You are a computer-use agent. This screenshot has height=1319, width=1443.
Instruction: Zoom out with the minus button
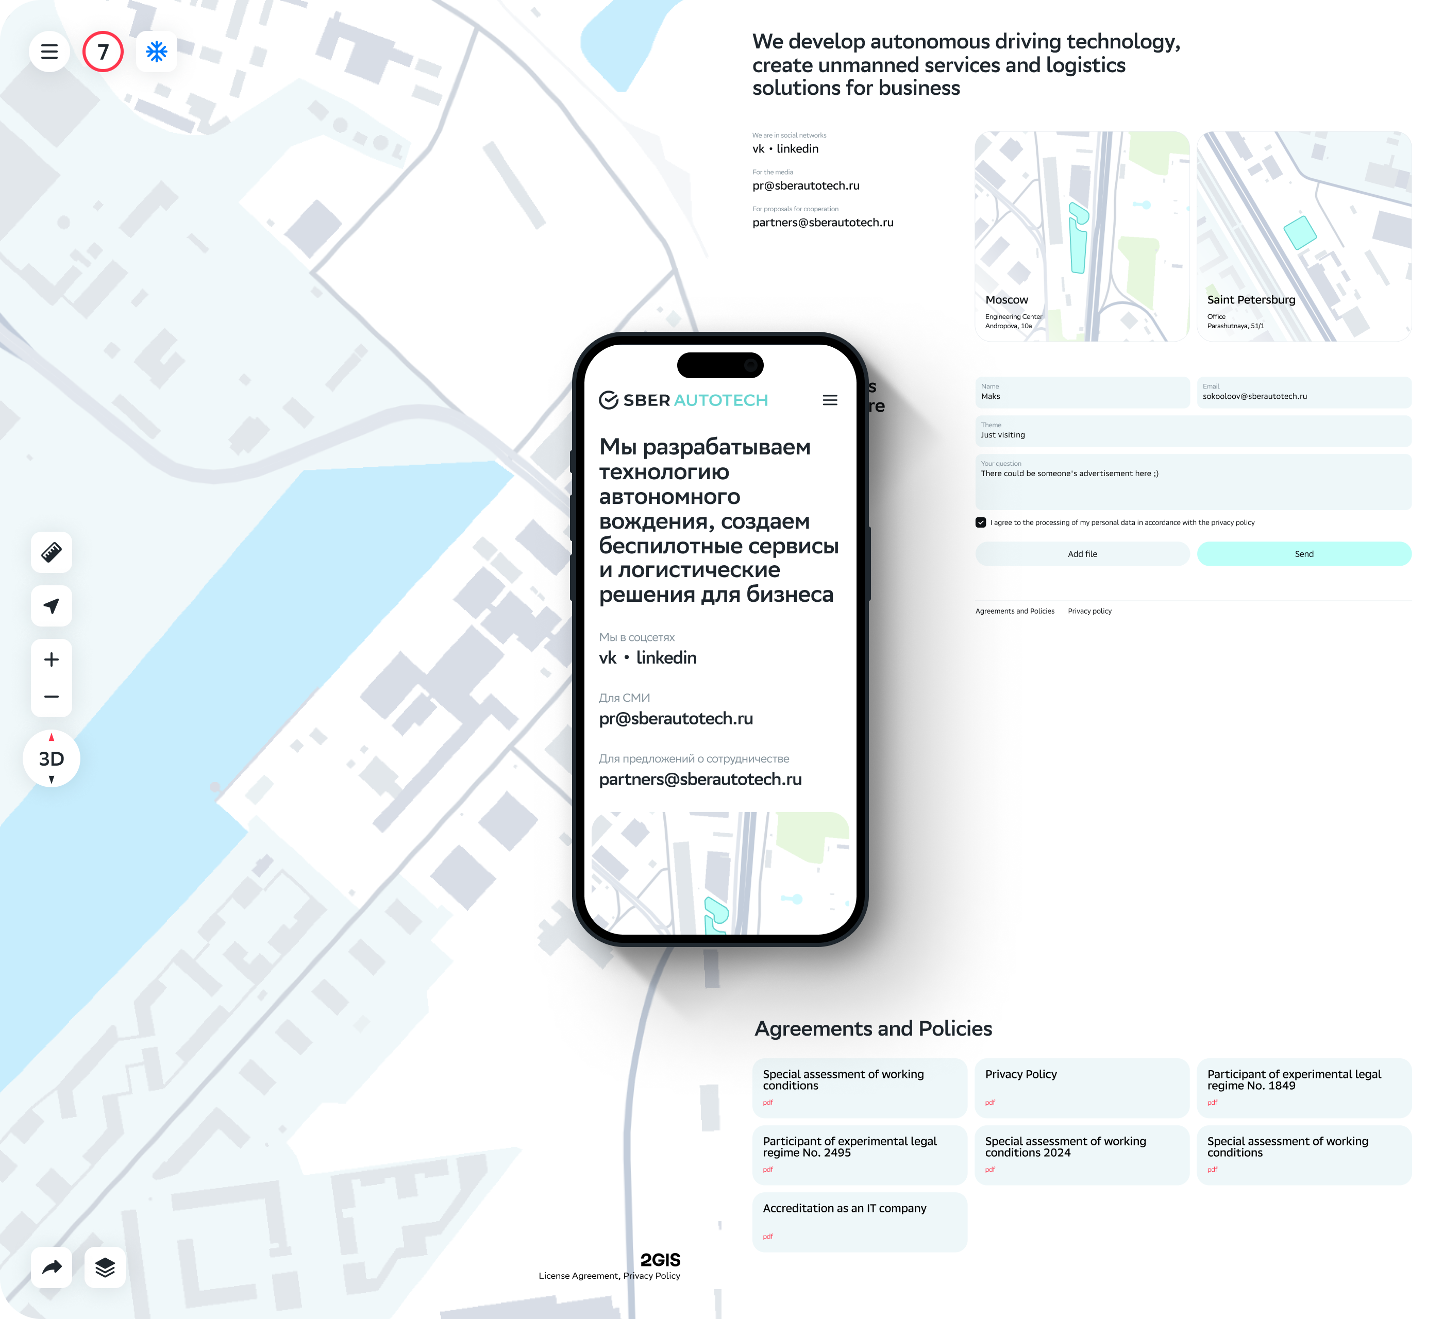coord(52,697)
